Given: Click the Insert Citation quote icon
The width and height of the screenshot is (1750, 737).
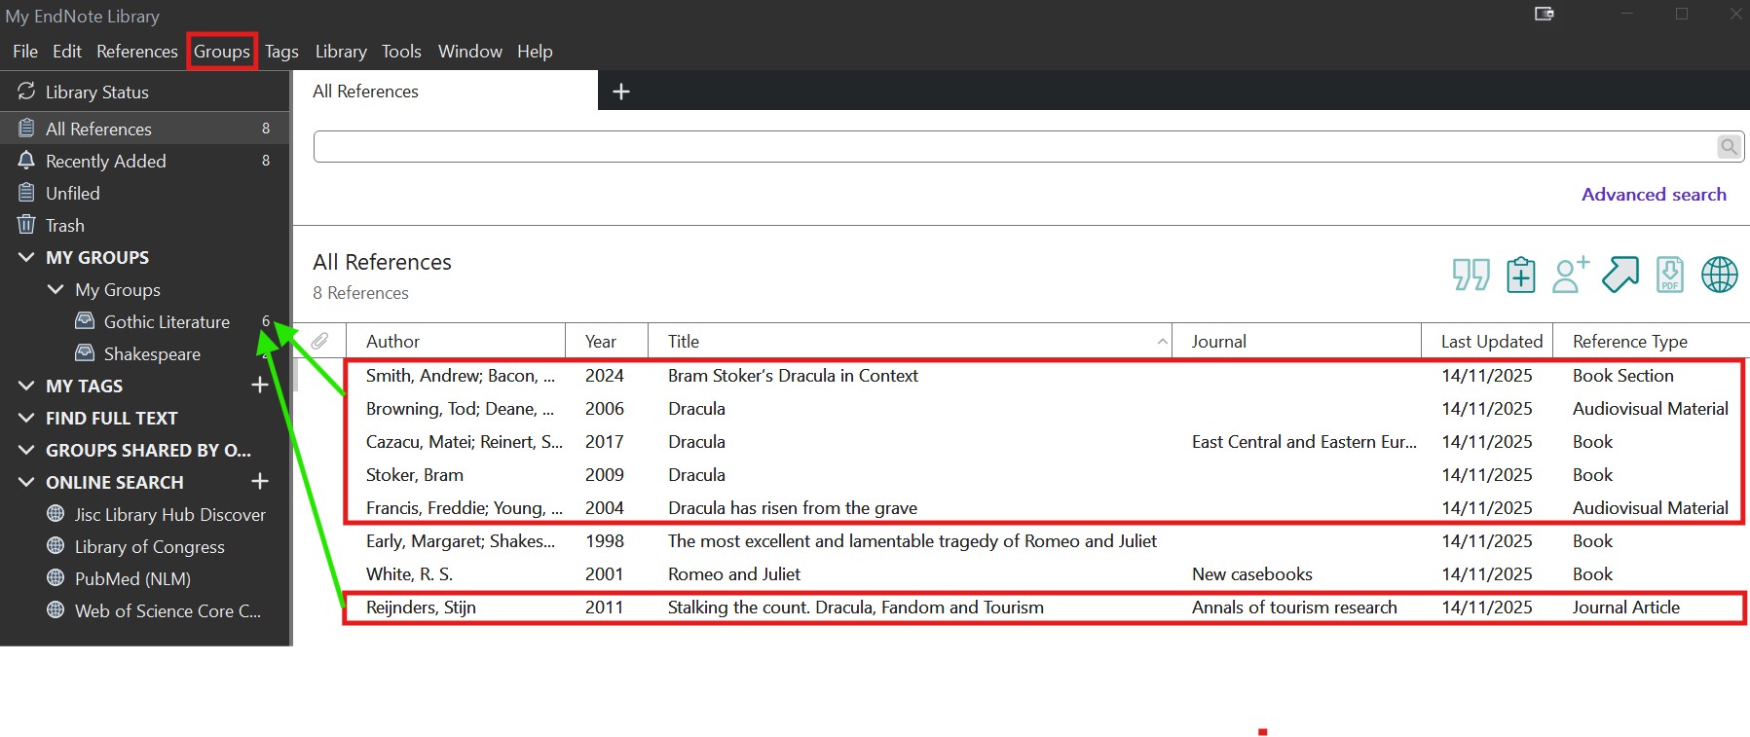Looking at the screenshot, I should click(1471, 275).
